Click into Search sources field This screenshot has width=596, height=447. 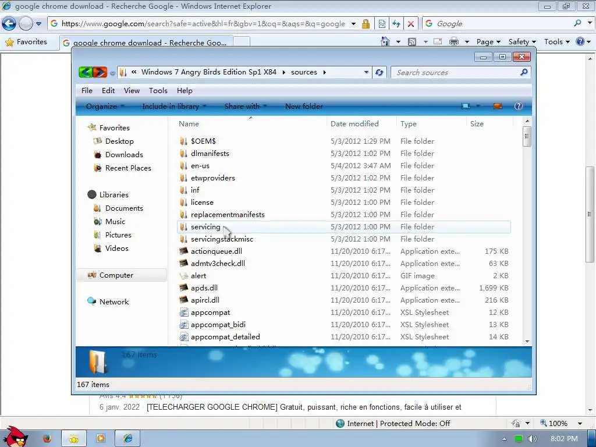click(455, 72)
